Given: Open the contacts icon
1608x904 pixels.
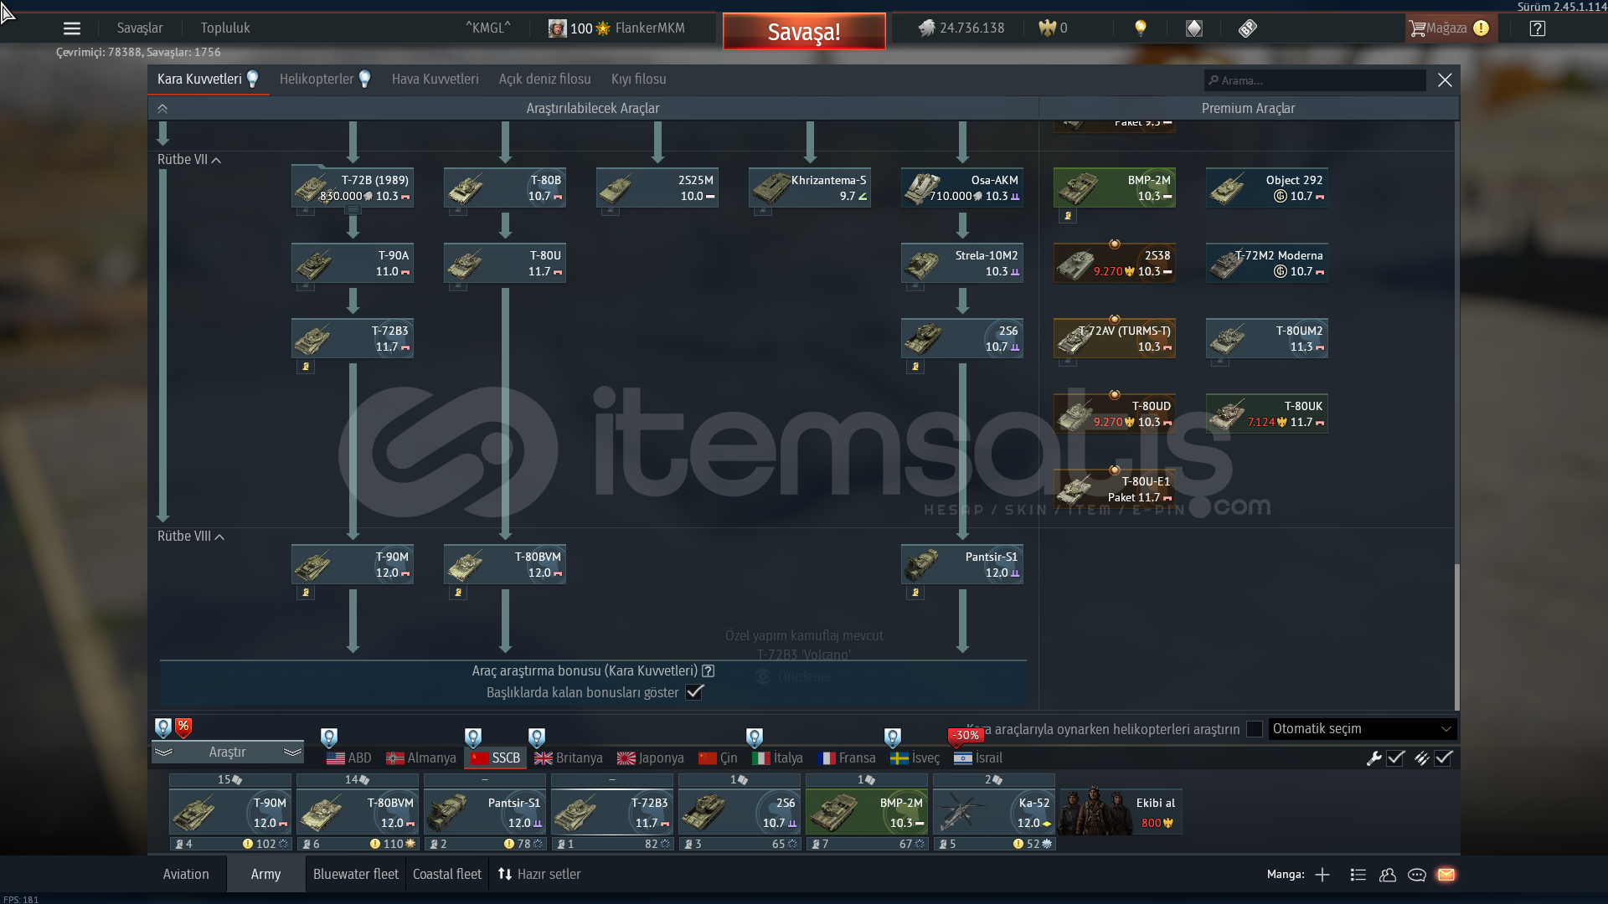Looking at the screenshot, I should click(1388, 875).
